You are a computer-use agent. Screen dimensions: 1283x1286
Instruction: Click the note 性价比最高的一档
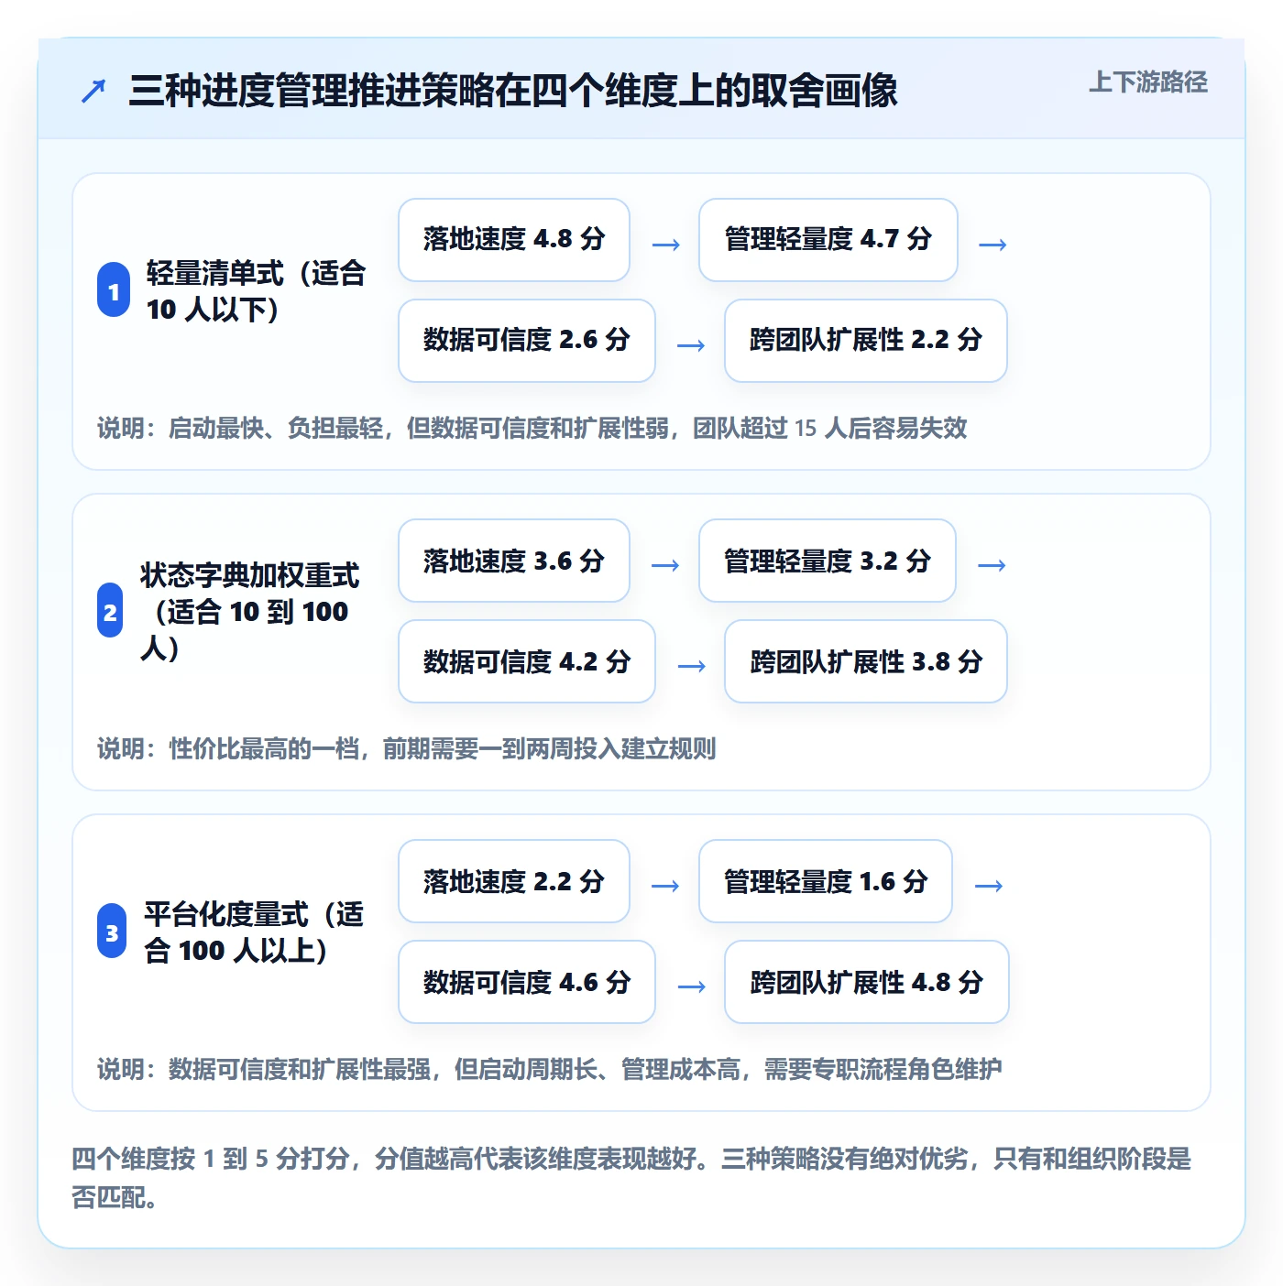click(x=407, y=748)
